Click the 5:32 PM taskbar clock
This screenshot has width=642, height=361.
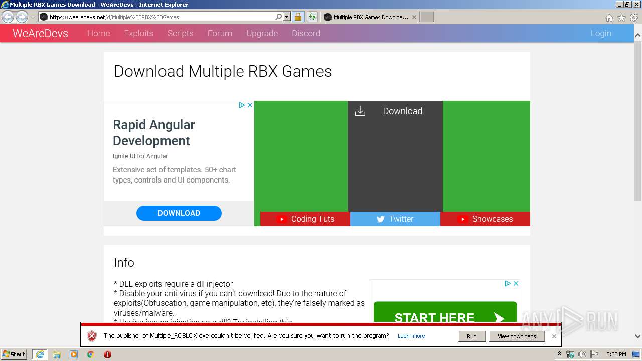(x=616, y=354)
